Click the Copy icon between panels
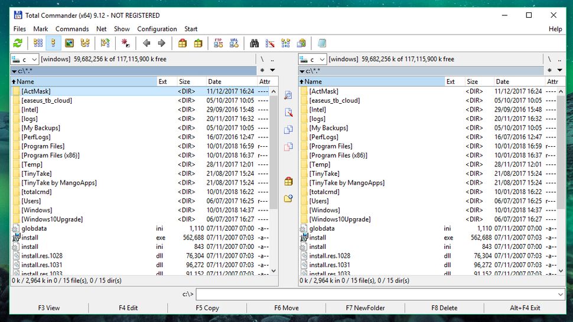This screenshot has width=573, height=322. 288,130
